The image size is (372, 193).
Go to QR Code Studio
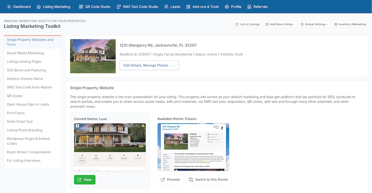pos(95,6)
